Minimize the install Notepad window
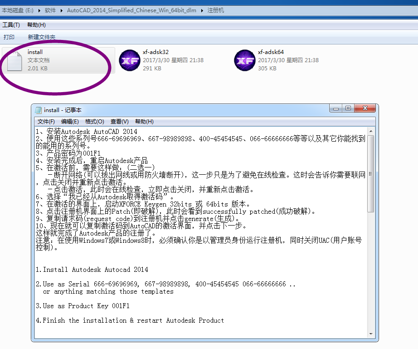 (x=336, y=108)
